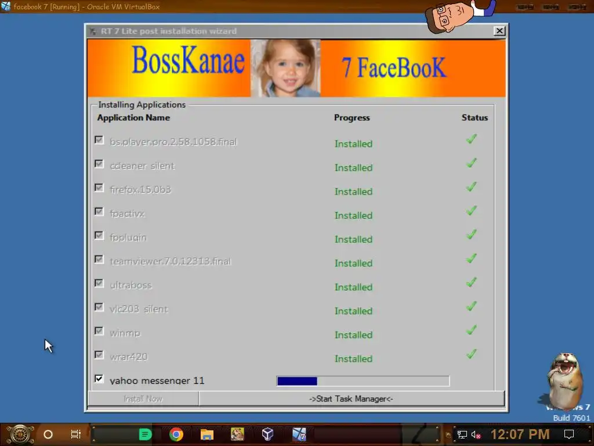
Task: Toggle the fpactivx checkbox
Action: 99,211
